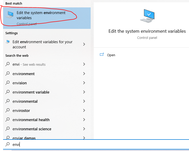
Task: Click the icon beside Edit environment variables for account
Action: tap(8, 42)
